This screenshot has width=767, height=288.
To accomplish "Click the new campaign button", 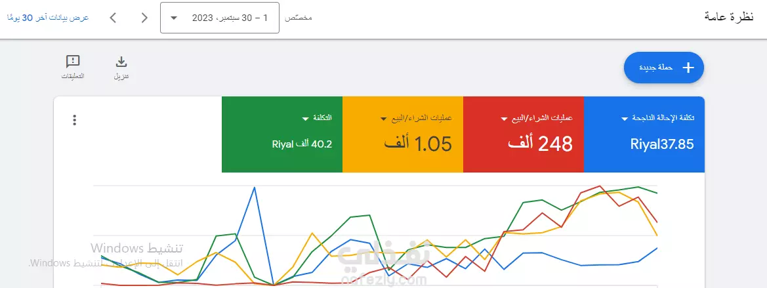I will click(x=664, y=68).
